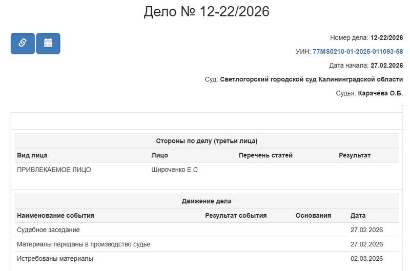Screen dimensions: 410x271
Task: Click the Дата начала value 27.02.2026
Action: (x=386, y=66)
